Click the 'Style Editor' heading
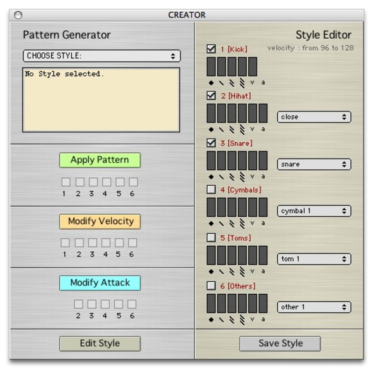The width and height of the screenshot is (372, 373). (323, 35)
